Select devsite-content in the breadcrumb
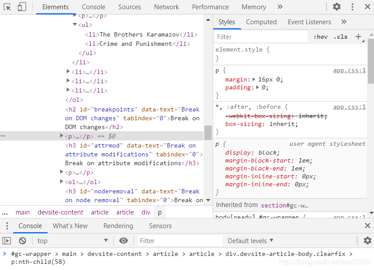374x270 pixels. tap(60, 212)
